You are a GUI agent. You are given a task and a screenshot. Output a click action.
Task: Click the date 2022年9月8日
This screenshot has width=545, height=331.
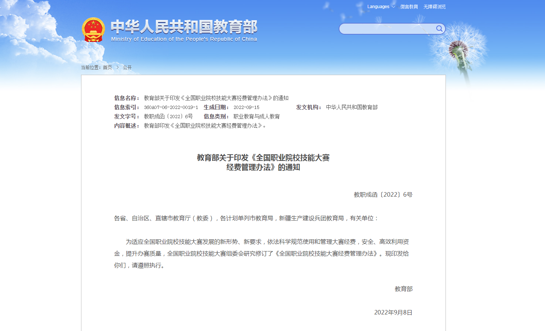(393, 312)
